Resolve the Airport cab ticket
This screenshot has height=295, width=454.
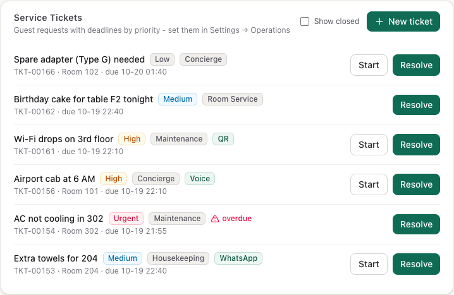point(416,184)
